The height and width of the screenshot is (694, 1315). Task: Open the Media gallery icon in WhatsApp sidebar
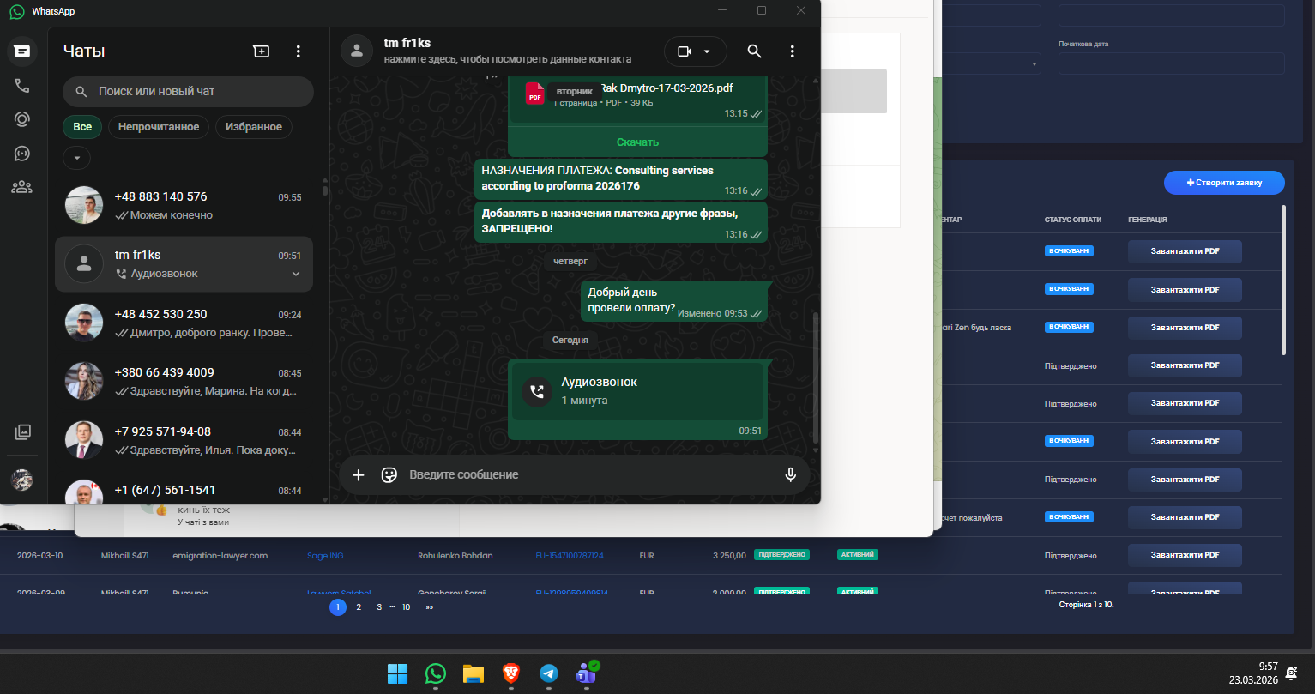coord(23,432)
